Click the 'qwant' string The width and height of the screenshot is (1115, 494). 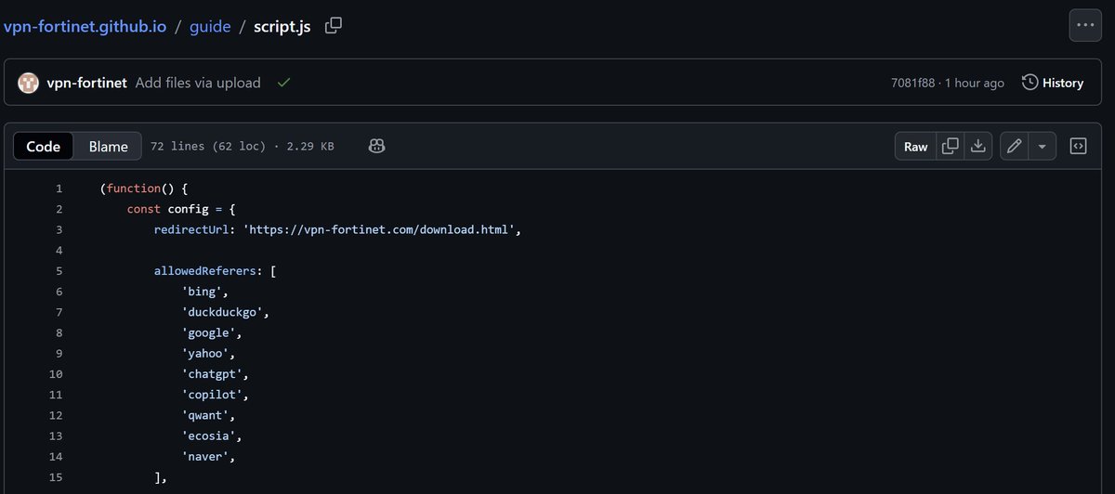[x=205, y=415]
